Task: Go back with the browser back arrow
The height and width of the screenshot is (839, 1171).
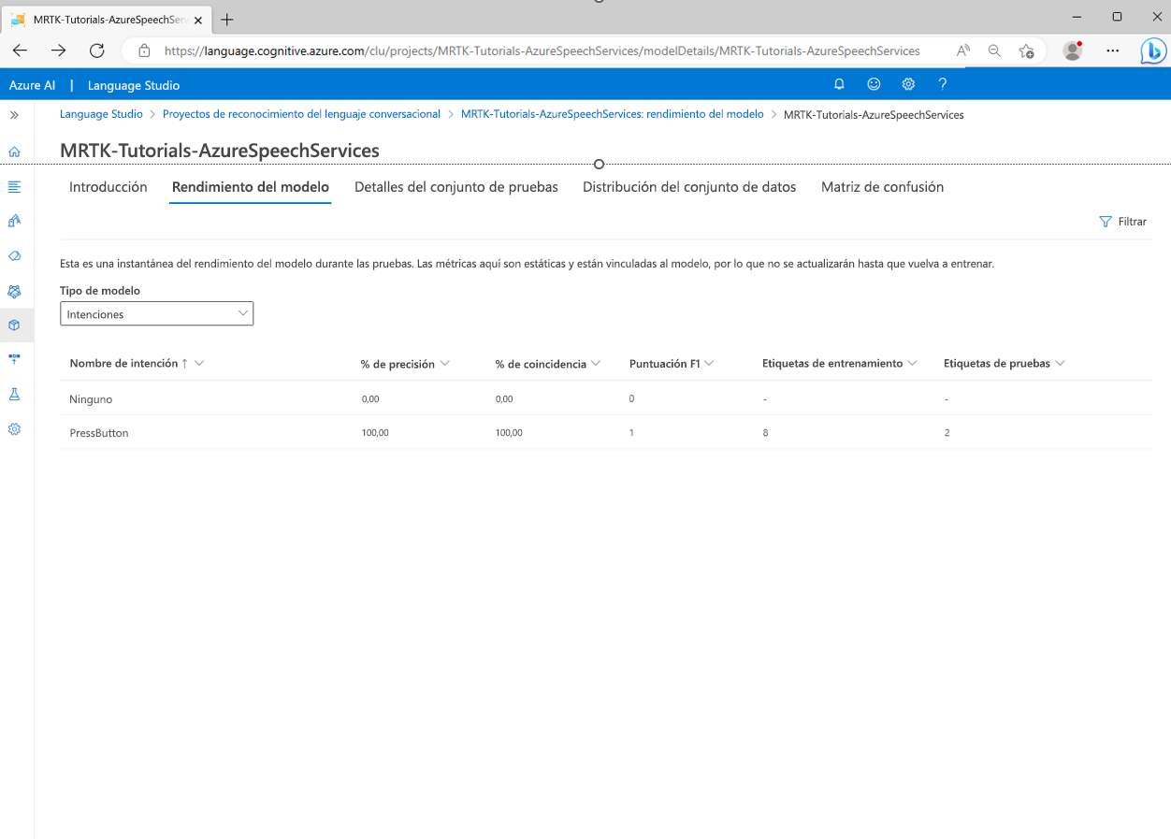Action: 21,51
